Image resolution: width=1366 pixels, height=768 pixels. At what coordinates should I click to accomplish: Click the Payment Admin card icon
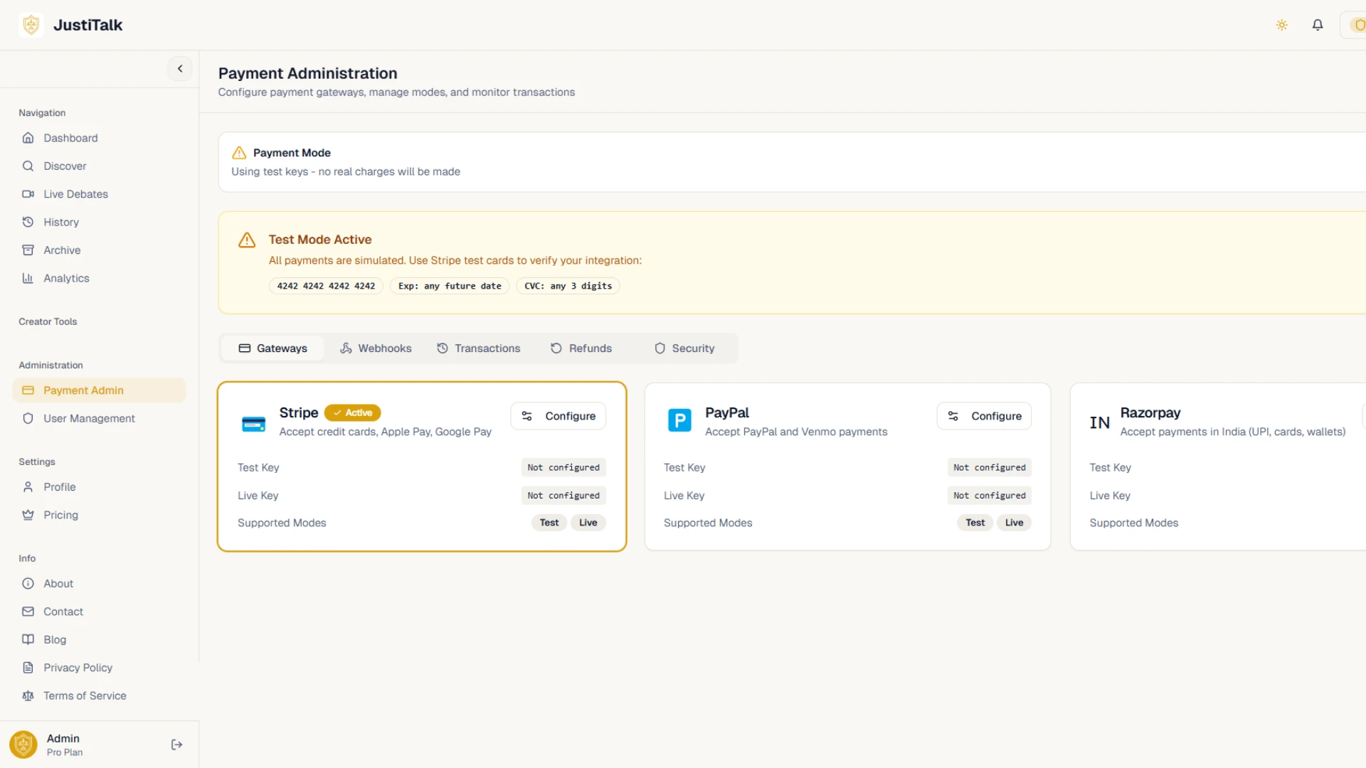click(x=28, y=390)
